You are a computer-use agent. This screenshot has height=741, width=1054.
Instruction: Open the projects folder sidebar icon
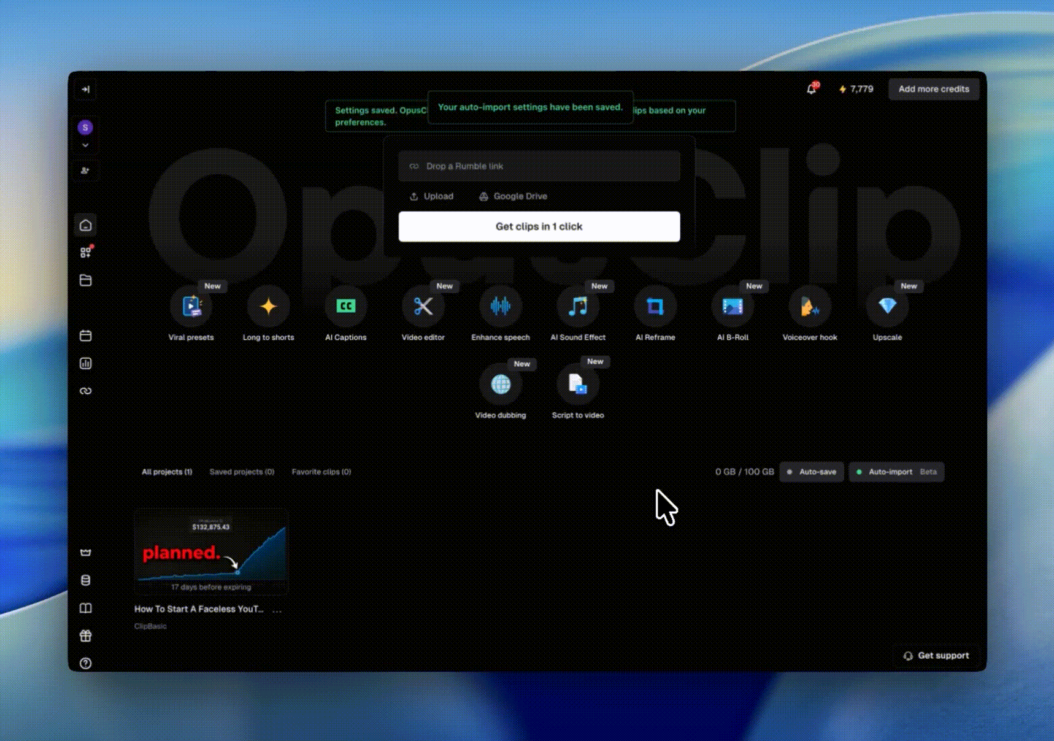pos(85,280)
